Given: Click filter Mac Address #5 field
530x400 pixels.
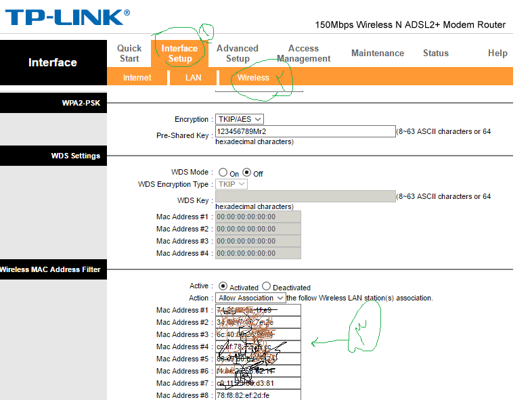Looking at the screenshot, I should click(x=258, y=359).
